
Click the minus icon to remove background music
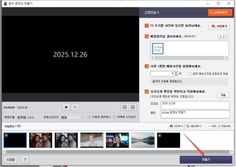point(226,37)
